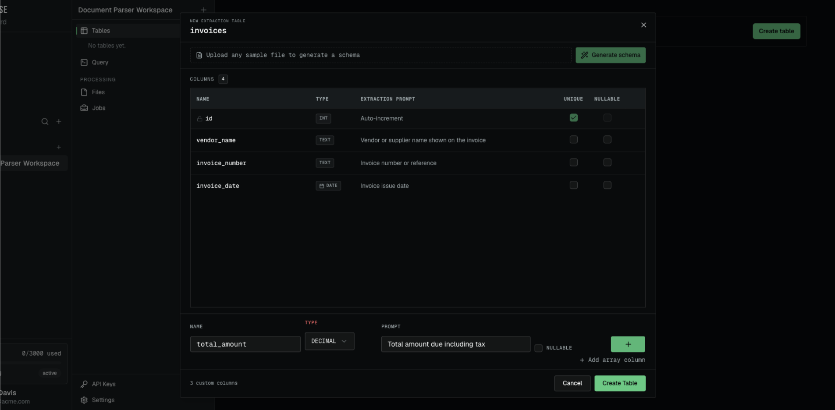Image resolution: width=835 pixels, height=410 pixels.
Task: Click the Tables grid icon in sidebar
Action: click(84, 31)
